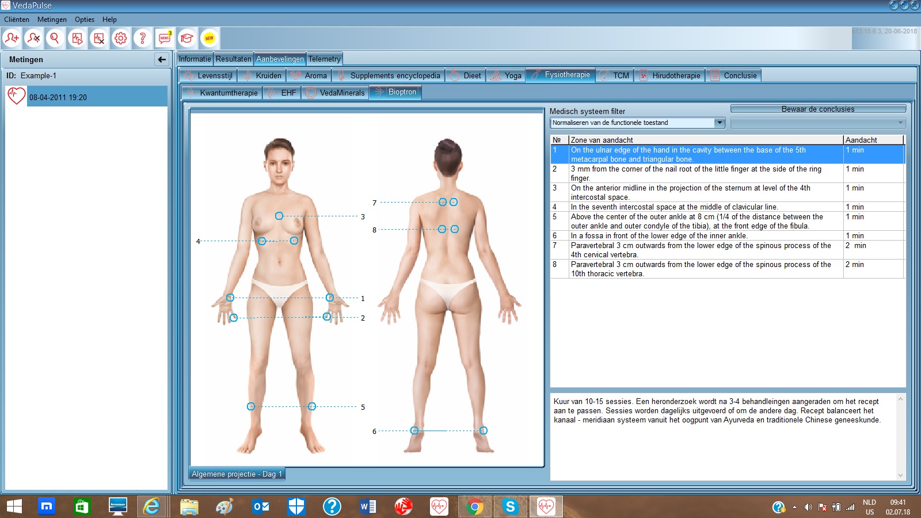Expand the Medisch systeem filter dropdown
This screenshot has height=518, width=921.
[x=719, y=123]
